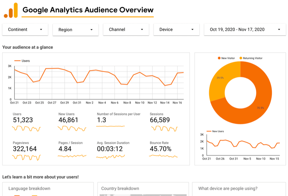Click the Pageviews value 322,164

[x=25, y=149]
